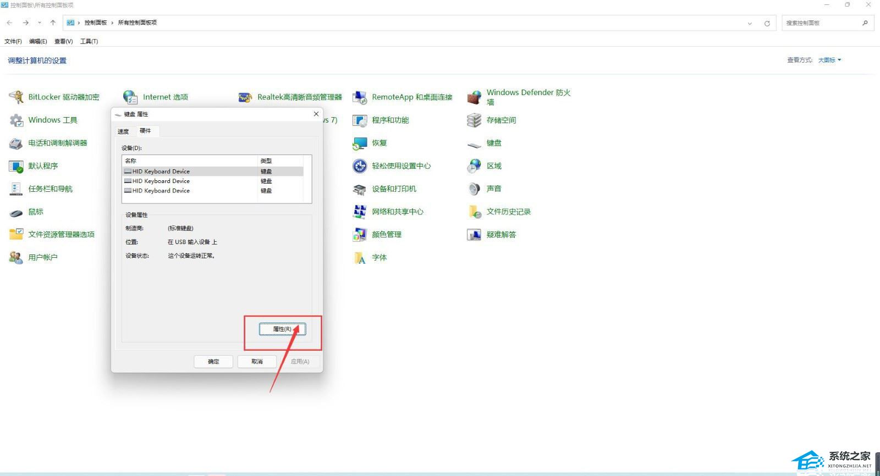Image resolution: width=880 pixels, height=476 pixels.
Task: Open the 工具(T) menu
Action: tap(89, 41)
